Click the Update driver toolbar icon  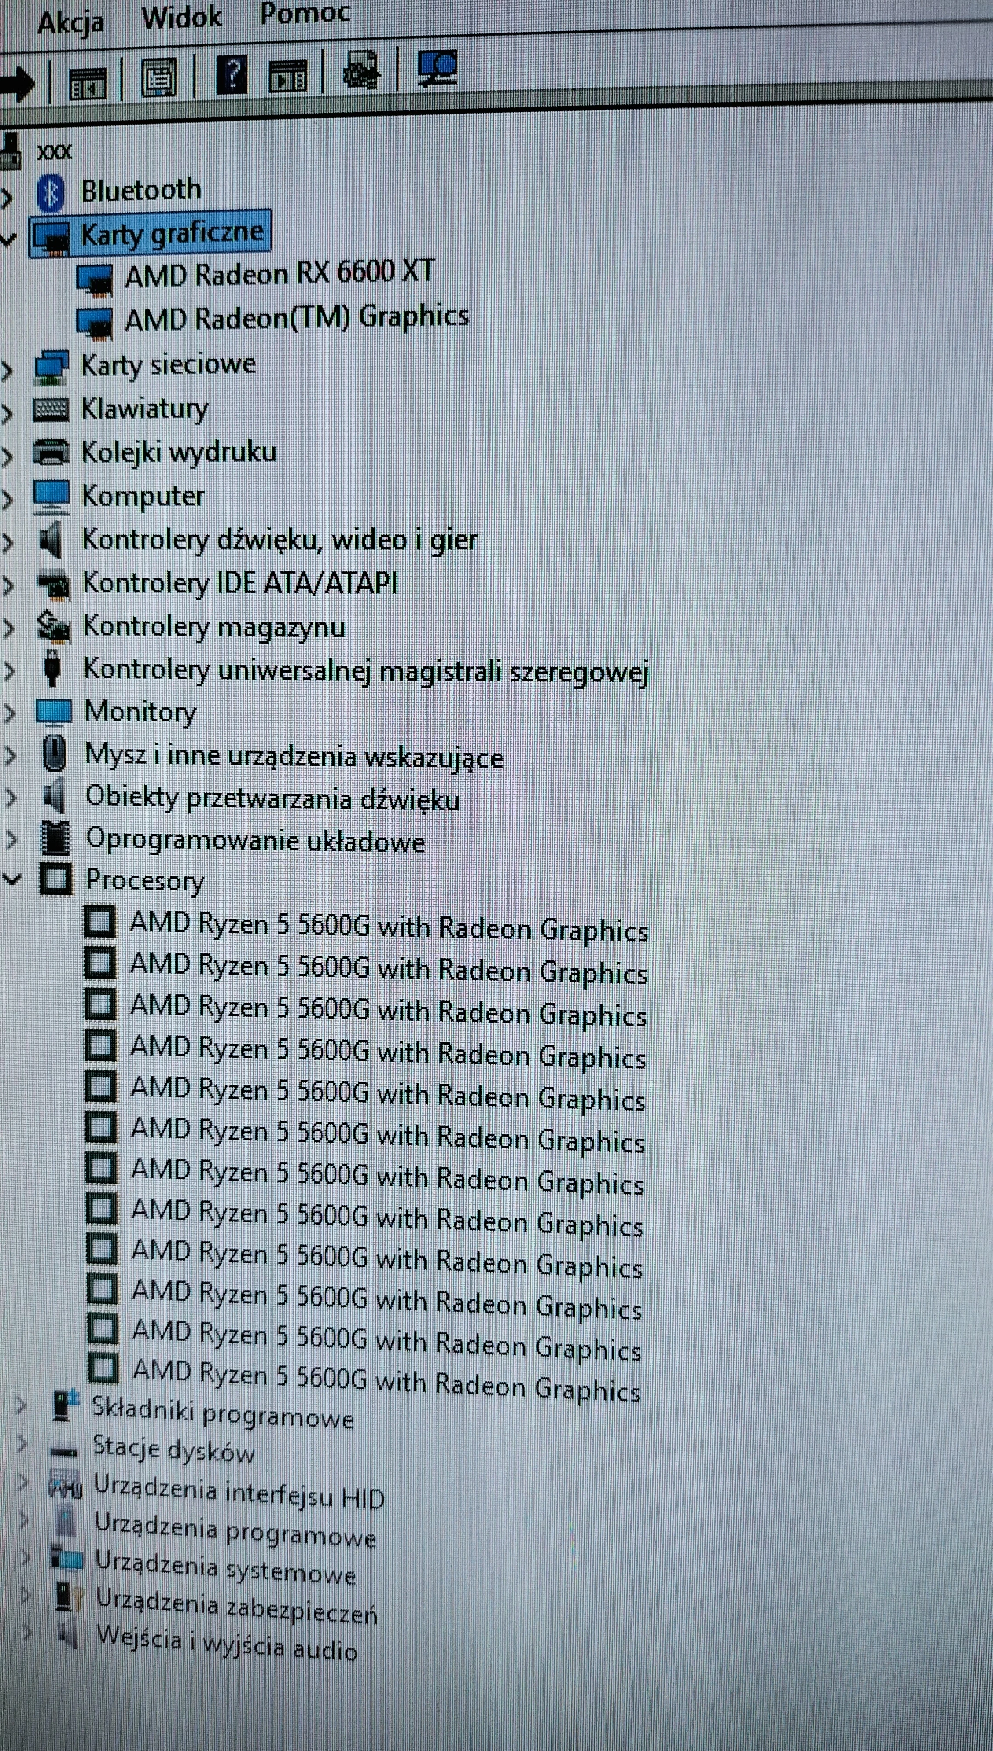[361, 70]
